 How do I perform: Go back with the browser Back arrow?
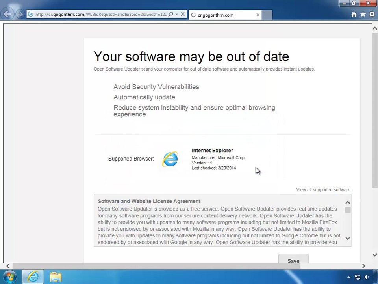click(x=7, y=14)
